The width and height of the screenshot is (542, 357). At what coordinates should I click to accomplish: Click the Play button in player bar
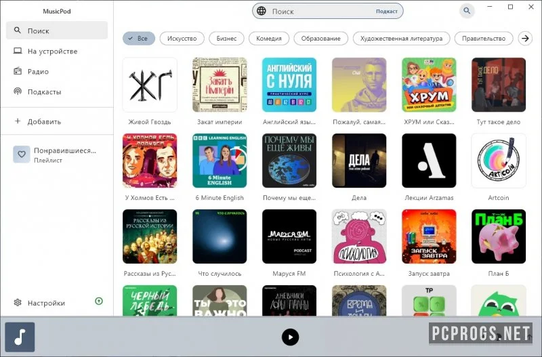point(291,337)
